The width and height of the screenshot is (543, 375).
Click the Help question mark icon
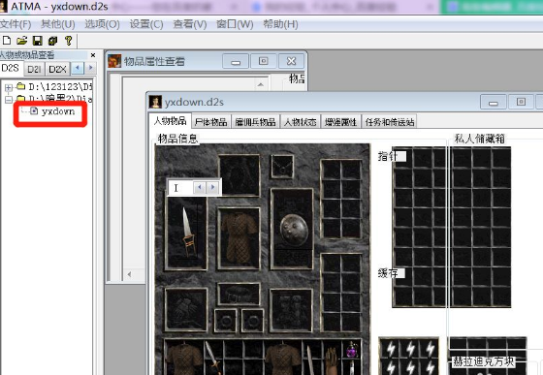point(68,41)
